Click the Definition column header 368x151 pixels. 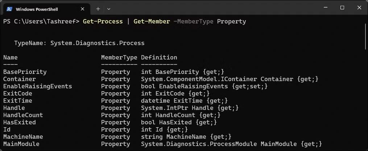pyautogui.click(x=159, y=57)
